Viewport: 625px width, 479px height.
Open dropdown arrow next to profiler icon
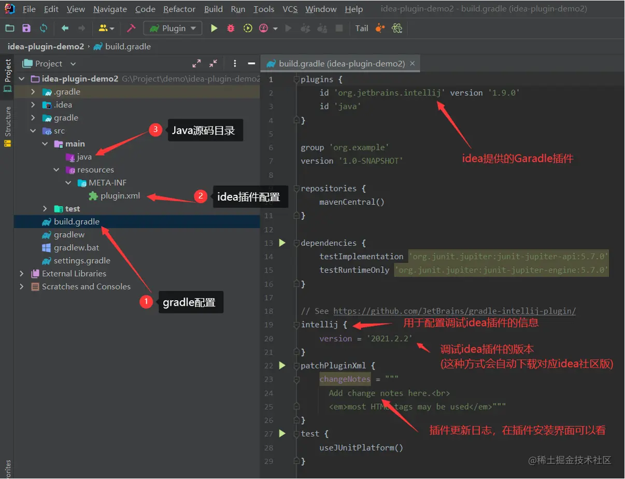pos(275,29)
